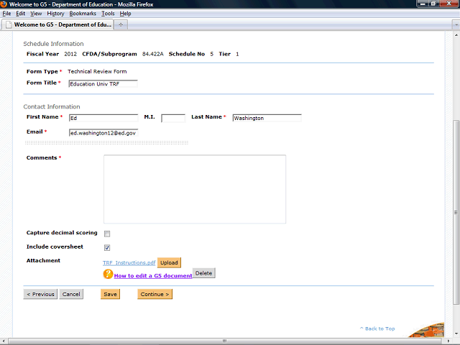The width and height of the screenshot is (460, 345).
Task: Open a new tab with plus button
Action: click(121, 24)
